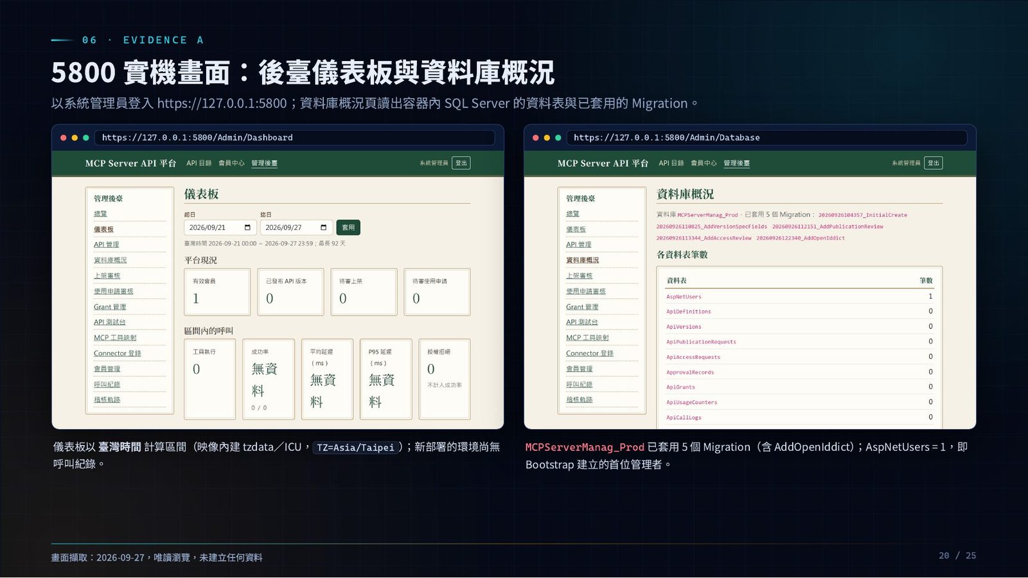
Task: Focus the Admin/Dashboard address bar
Action: tap(295, 137)
